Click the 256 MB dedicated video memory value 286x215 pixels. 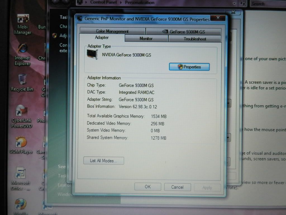(158, 124)
